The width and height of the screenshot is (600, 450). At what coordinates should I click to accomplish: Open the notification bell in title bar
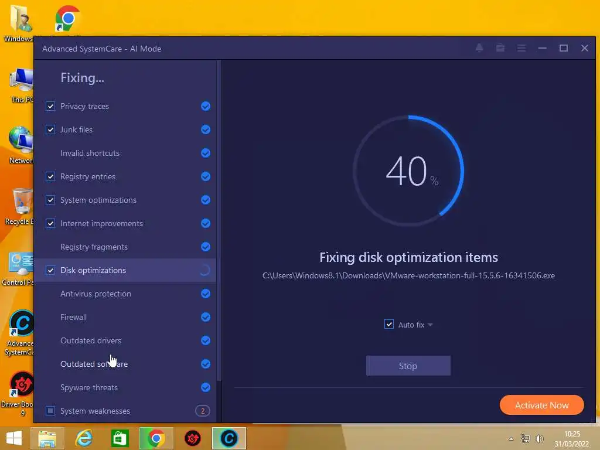click(479, 48)
